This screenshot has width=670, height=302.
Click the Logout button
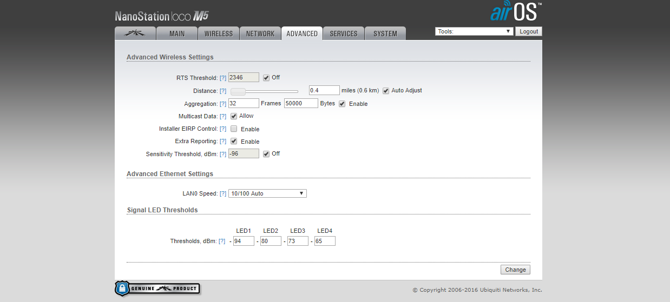[529, 31]
